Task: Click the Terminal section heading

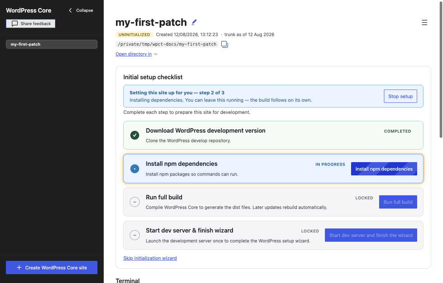Action: coord(128,280)
